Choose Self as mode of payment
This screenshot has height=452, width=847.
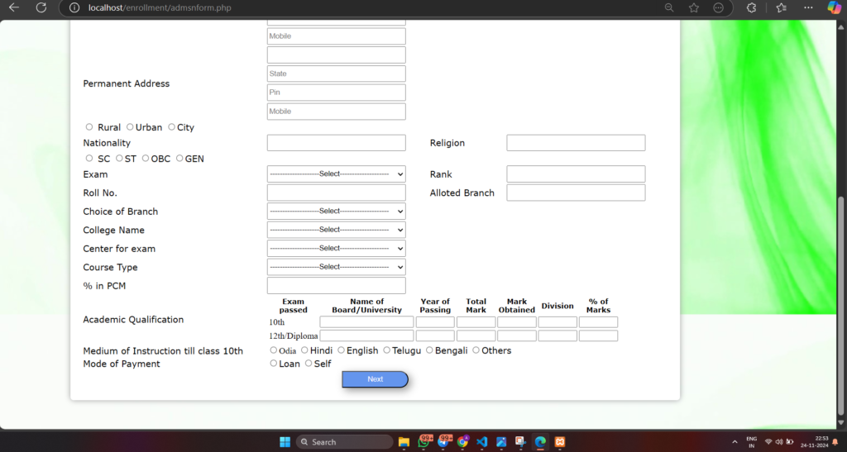(309, 364)
